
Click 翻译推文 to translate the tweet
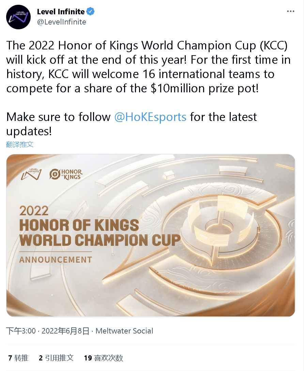pos(20,144)
